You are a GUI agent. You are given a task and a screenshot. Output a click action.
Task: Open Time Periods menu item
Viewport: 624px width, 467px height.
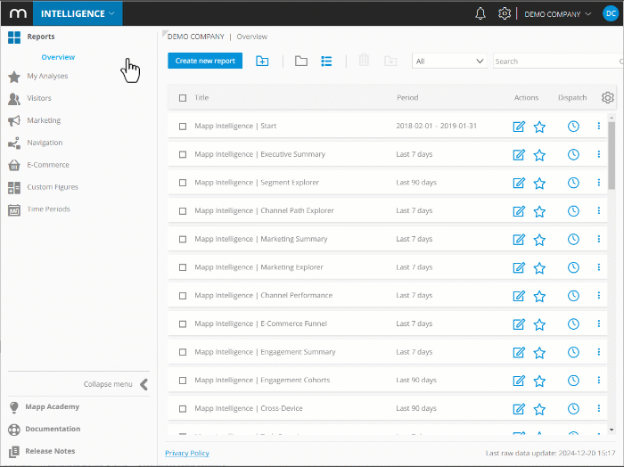[48, 209]
